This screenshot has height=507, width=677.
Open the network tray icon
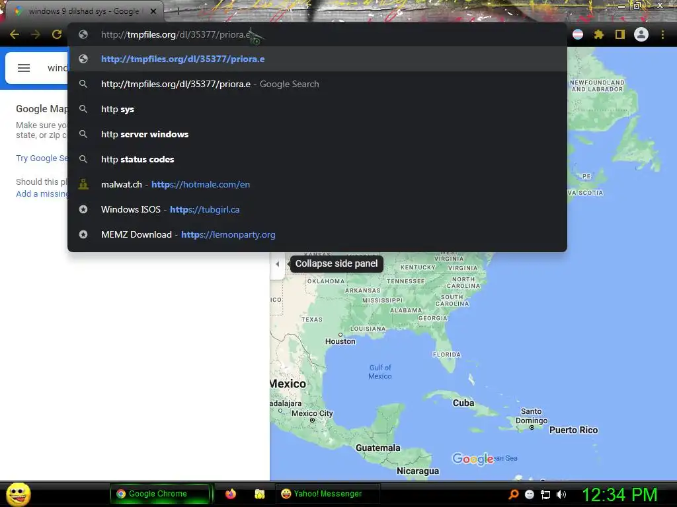pos(545,494)
